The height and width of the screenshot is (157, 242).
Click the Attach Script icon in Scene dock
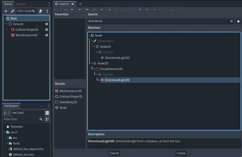(x=41, y=11)
